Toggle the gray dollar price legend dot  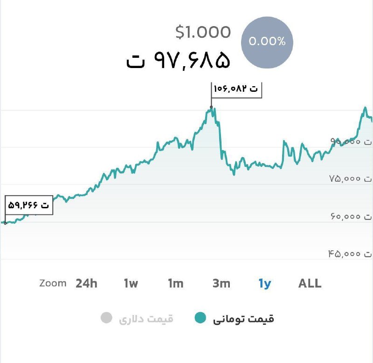point(106,319)
